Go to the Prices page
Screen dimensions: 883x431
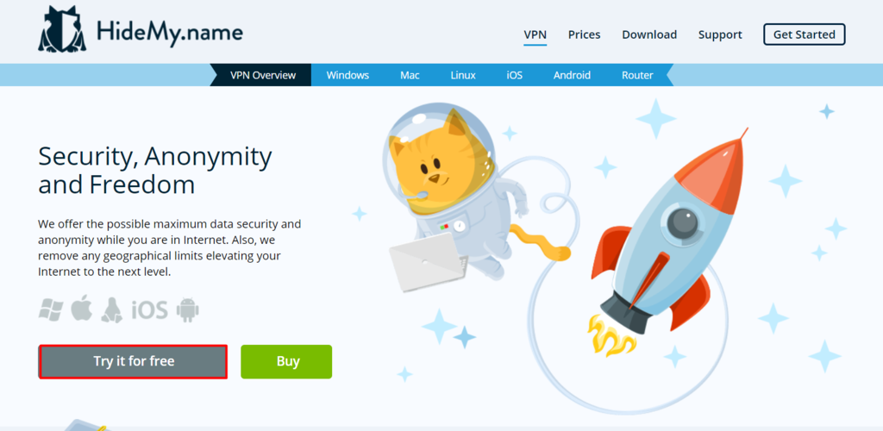pyautogui.click(x=584, y=34)
